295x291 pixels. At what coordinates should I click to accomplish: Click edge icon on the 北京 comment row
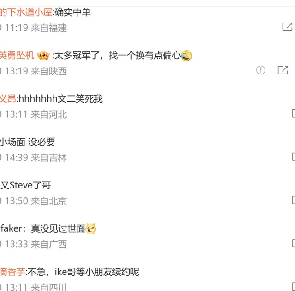pos(294,200)
